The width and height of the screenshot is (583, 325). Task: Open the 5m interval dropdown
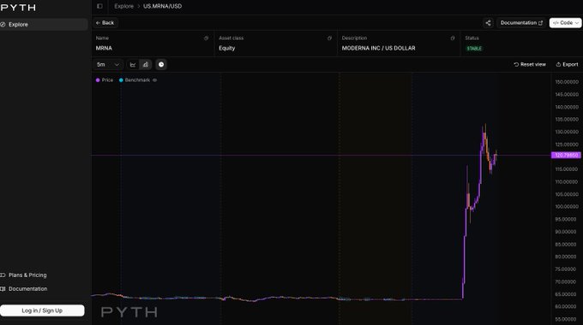click(x=108, y=64)
